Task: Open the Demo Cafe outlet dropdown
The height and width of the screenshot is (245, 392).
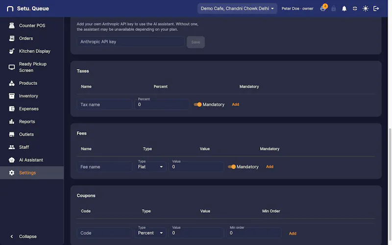Action: tap(237, 8)
